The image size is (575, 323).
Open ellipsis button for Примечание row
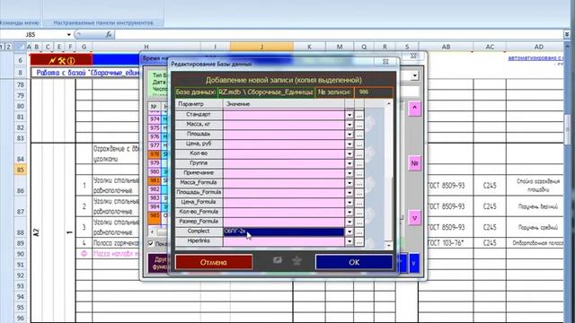pyautogui.click(x=359, y=173)
